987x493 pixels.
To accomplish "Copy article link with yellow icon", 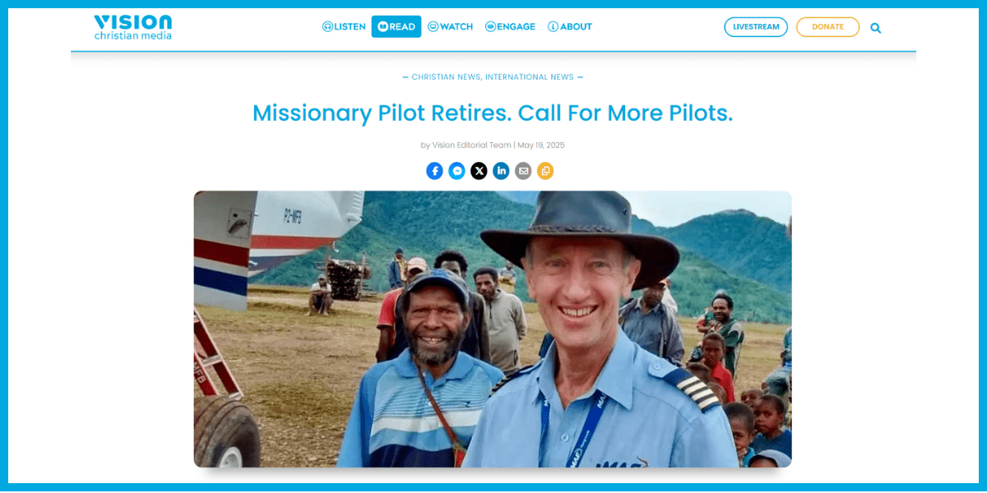I will [x=545, y=171].
